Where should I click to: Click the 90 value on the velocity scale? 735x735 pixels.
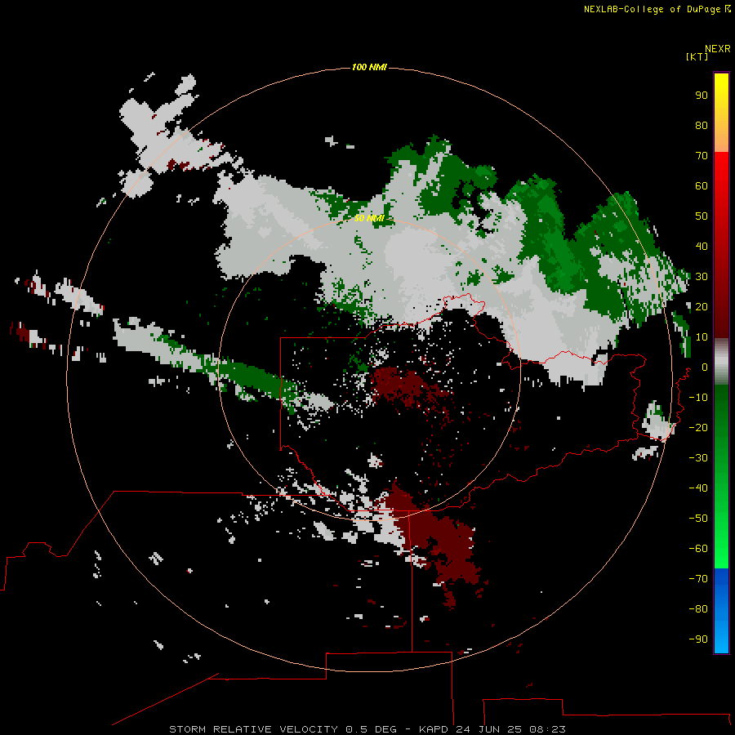[x=702, y=96]
